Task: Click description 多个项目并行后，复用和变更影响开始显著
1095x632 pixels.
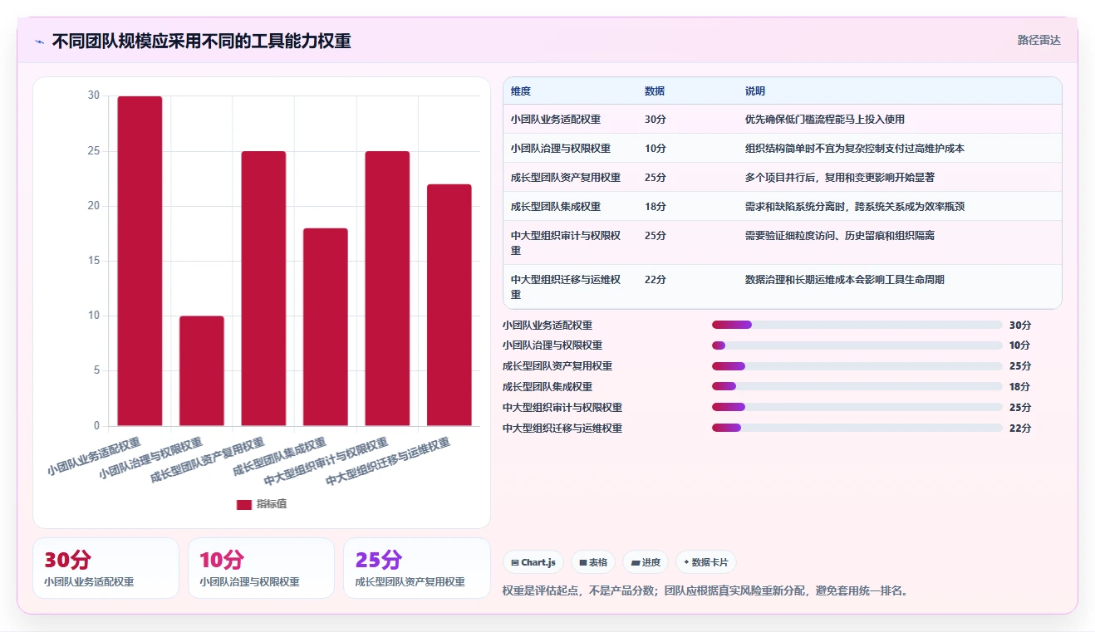Action: pyautogui.click(x=840, y=178)
